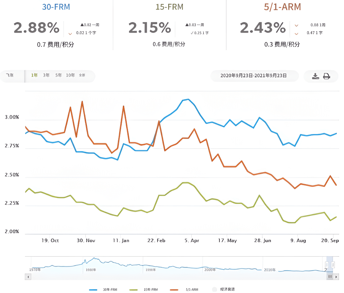Download chart data with the download icon

click(316, 76)
